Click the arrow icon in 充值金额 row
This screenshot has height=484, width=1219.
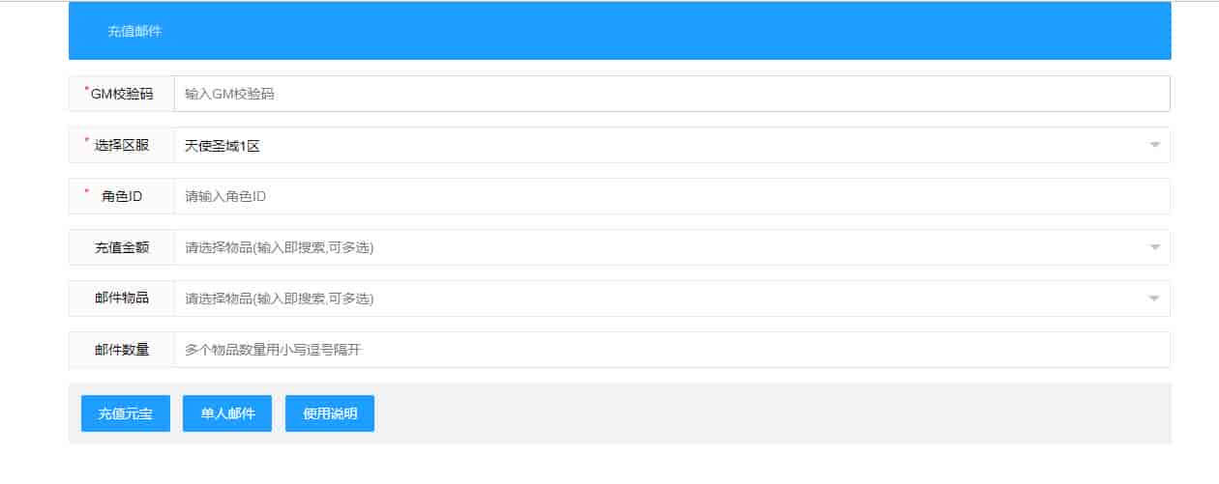[x=1154, y=247]
